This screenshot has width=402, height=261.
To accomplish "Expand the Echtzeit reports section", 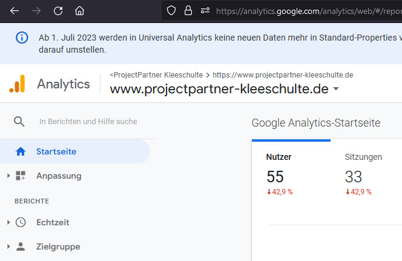I will pos(8,222).
